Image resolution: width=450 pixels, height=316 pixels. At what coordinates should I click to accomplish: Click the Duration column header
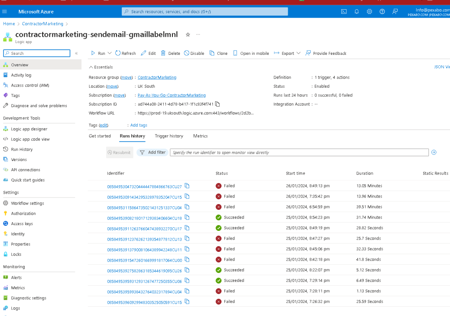click(x=365, y=173)
